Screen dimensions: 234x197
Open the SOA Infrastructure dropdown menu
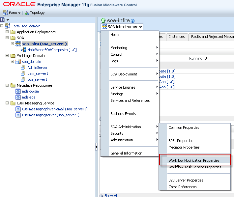tap(122, 27)
